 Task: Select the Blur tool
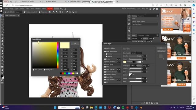coord(2,51)
